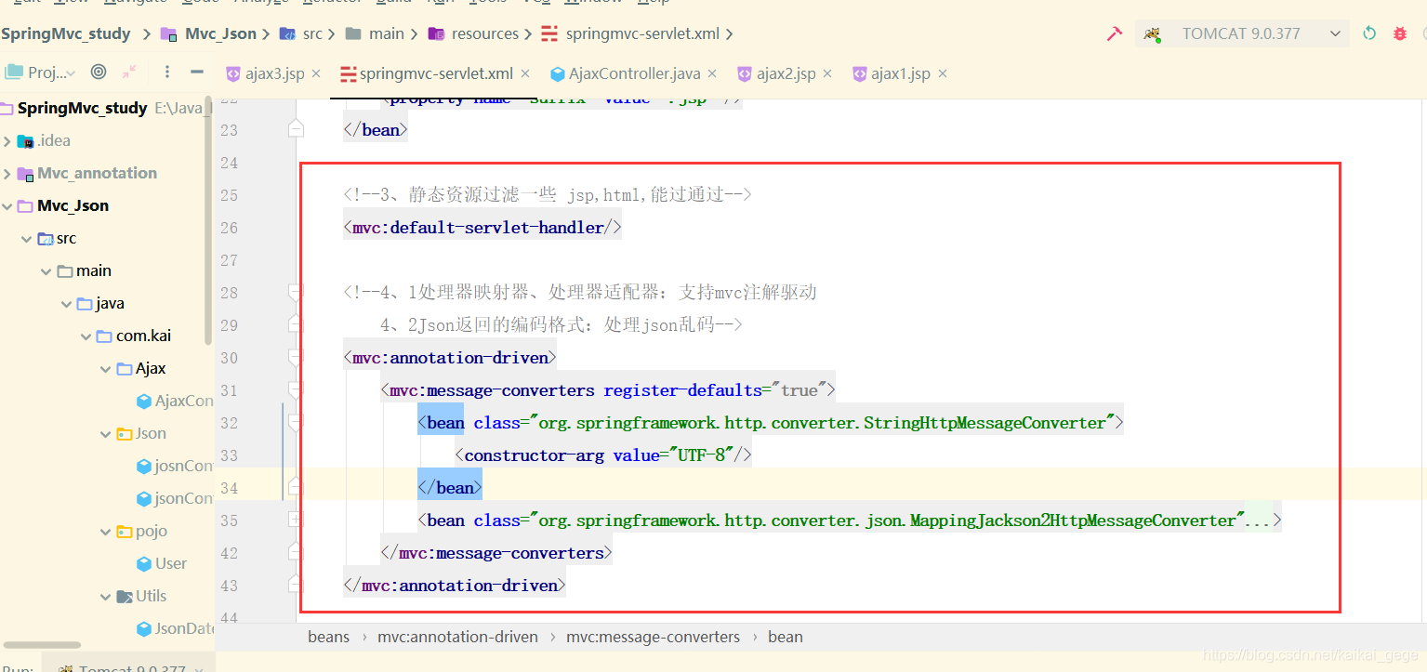Click the Tomcat icon in run configuration
Screen dimensions: 1427x672
coord(1153,34)
